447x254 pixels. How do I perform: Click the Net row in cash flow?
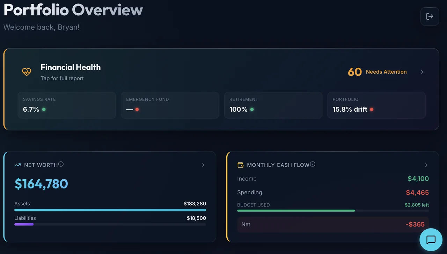click(333, 224)
